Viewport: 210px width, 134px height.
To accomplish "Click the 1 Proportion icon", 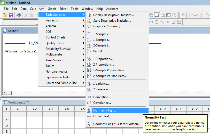I will point(89,59).
